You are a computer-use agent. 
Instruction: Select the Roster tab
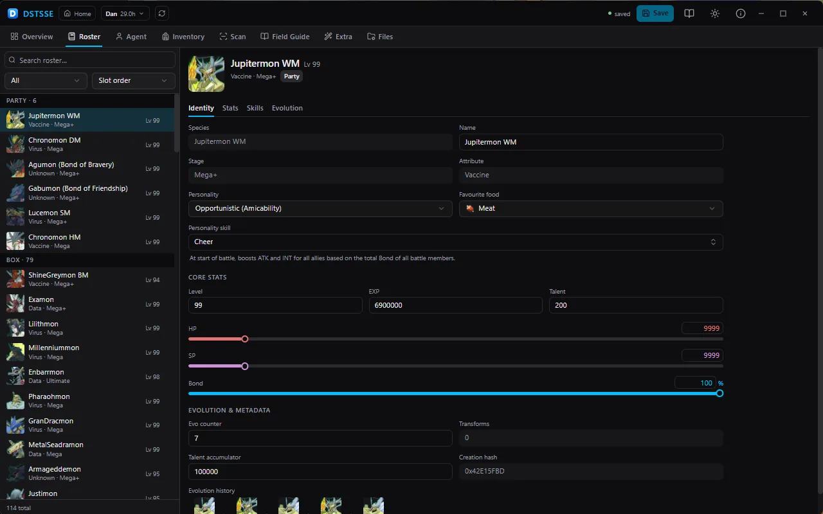84,37
